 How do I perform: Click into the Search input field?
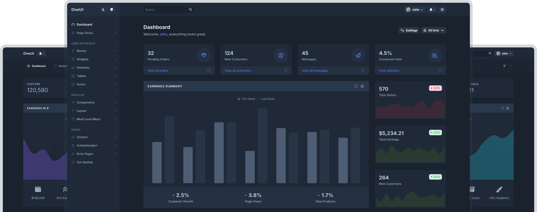pos(165,10)
